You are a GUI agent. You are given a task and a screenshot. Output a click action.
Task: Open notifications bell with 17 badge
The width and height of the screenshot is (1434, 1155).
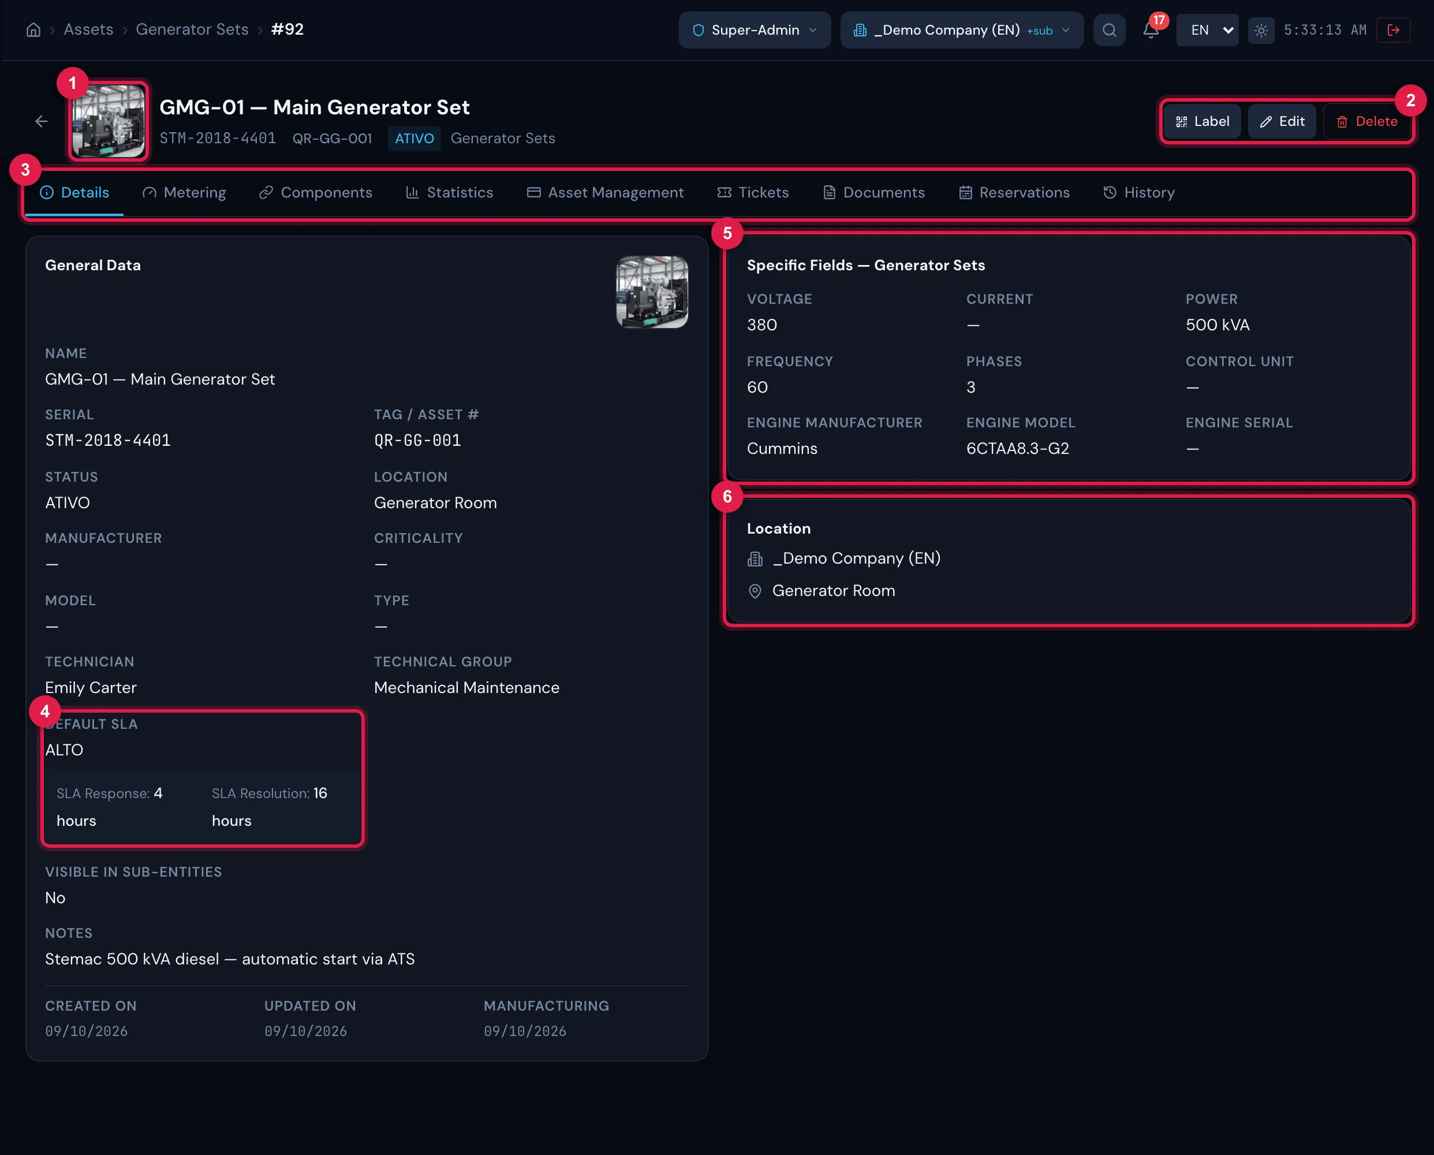coord(1151,30)
